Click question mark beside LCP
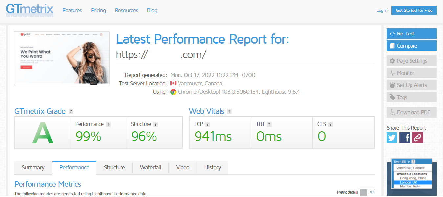The height and width of the screenshot is (197, 443). point(208,124)
